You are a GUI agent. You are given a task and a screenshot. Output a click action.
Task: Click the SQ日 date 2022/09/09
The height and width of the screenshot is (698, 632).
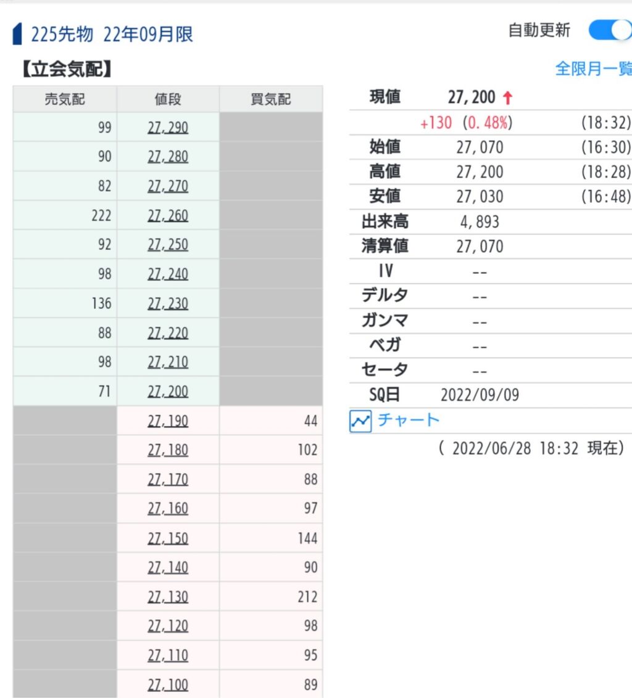click(480, 395)
